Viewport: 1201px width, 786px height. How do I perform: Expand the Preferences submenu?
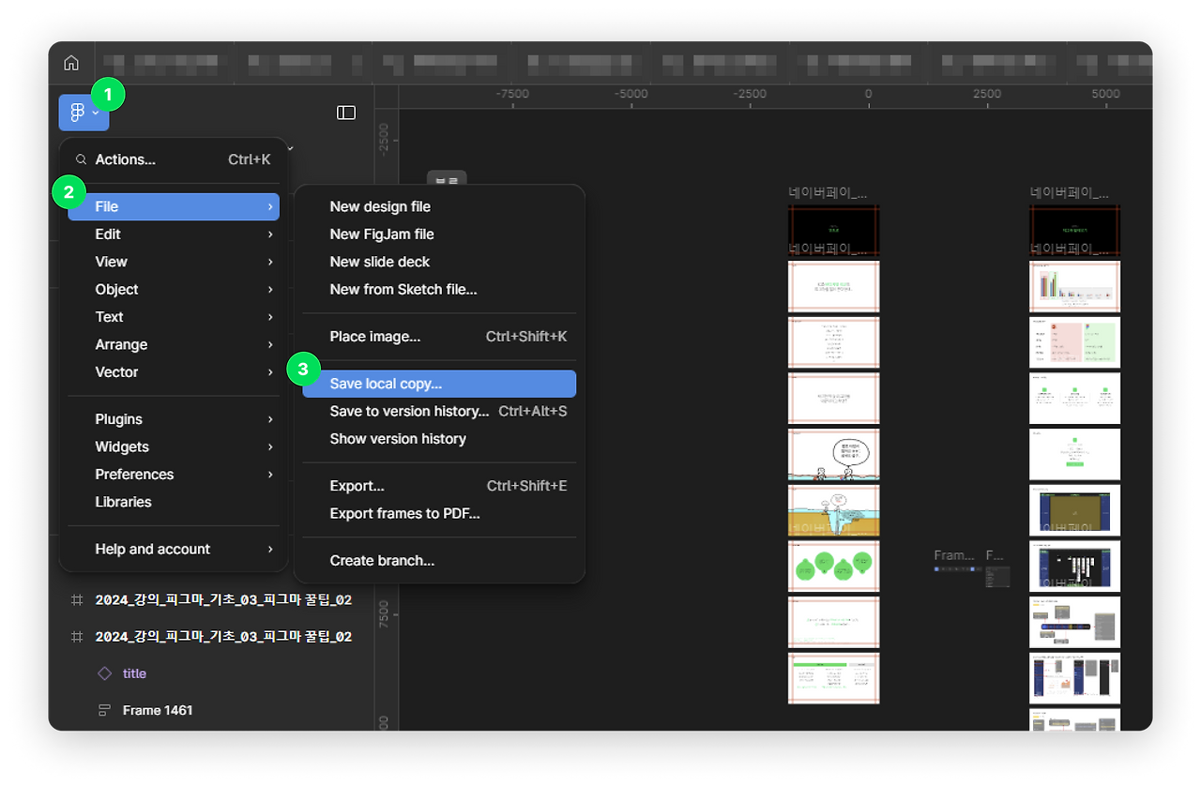[x=174, y=475]
